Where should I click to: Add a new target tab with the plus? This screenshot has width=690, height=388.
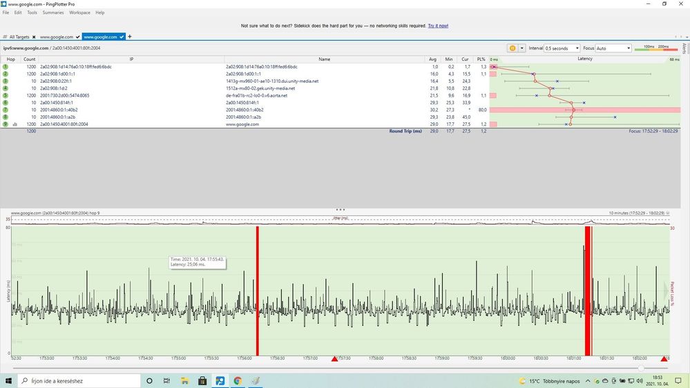point(129,37)
